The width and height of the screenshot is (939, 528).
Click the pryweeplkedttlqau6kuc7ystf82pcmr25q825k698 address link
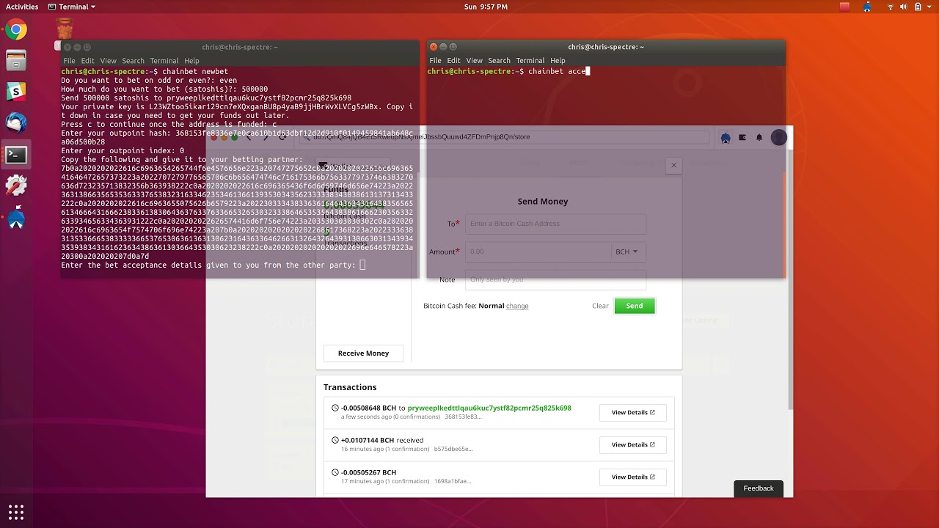(x=489, y=408)
